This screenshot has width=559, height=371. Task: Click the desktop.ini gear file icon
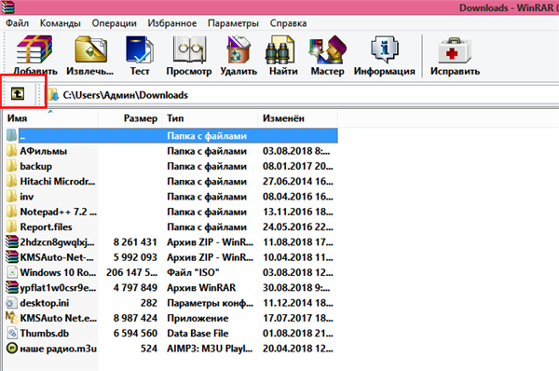tap(12, 303)
